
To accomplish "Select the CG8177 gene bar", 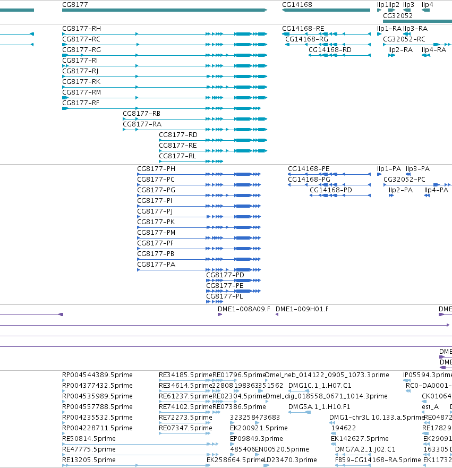I will (165, 10).
